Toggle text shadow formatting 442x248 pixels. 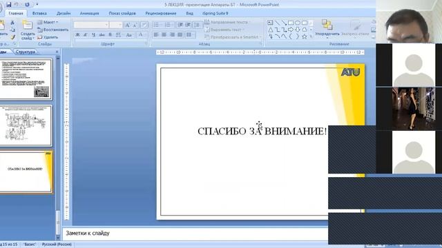[x=110, y=35]
